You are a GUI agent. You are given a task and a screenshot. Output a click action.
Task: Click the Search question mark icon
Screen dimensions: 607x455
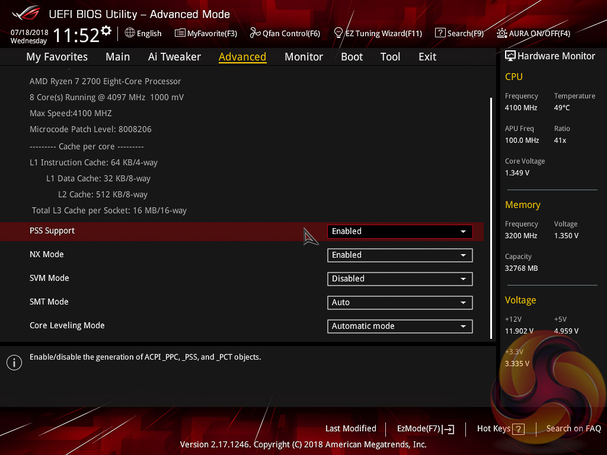pos(440,33)
